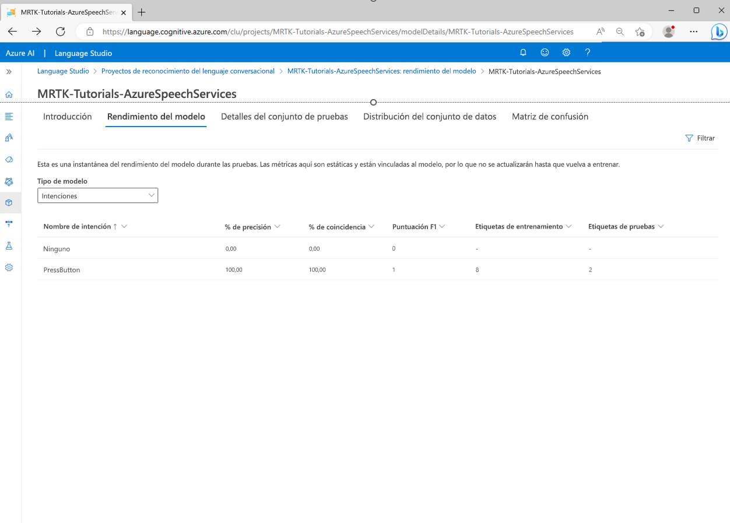This screenshot has height=523, width=730.
Task: Open the notifications bell in the Azure header
Action: click(x=523, y=52)
